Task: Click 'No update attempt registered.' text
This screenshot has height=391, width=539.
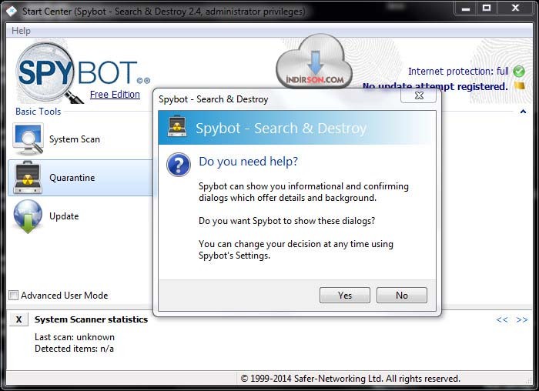Action: (x=435, y=86)
